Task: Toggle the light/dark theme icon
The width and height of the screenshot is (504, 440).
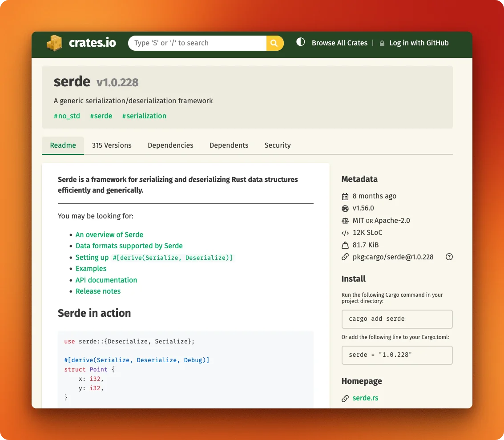Action: click(301, 42)
